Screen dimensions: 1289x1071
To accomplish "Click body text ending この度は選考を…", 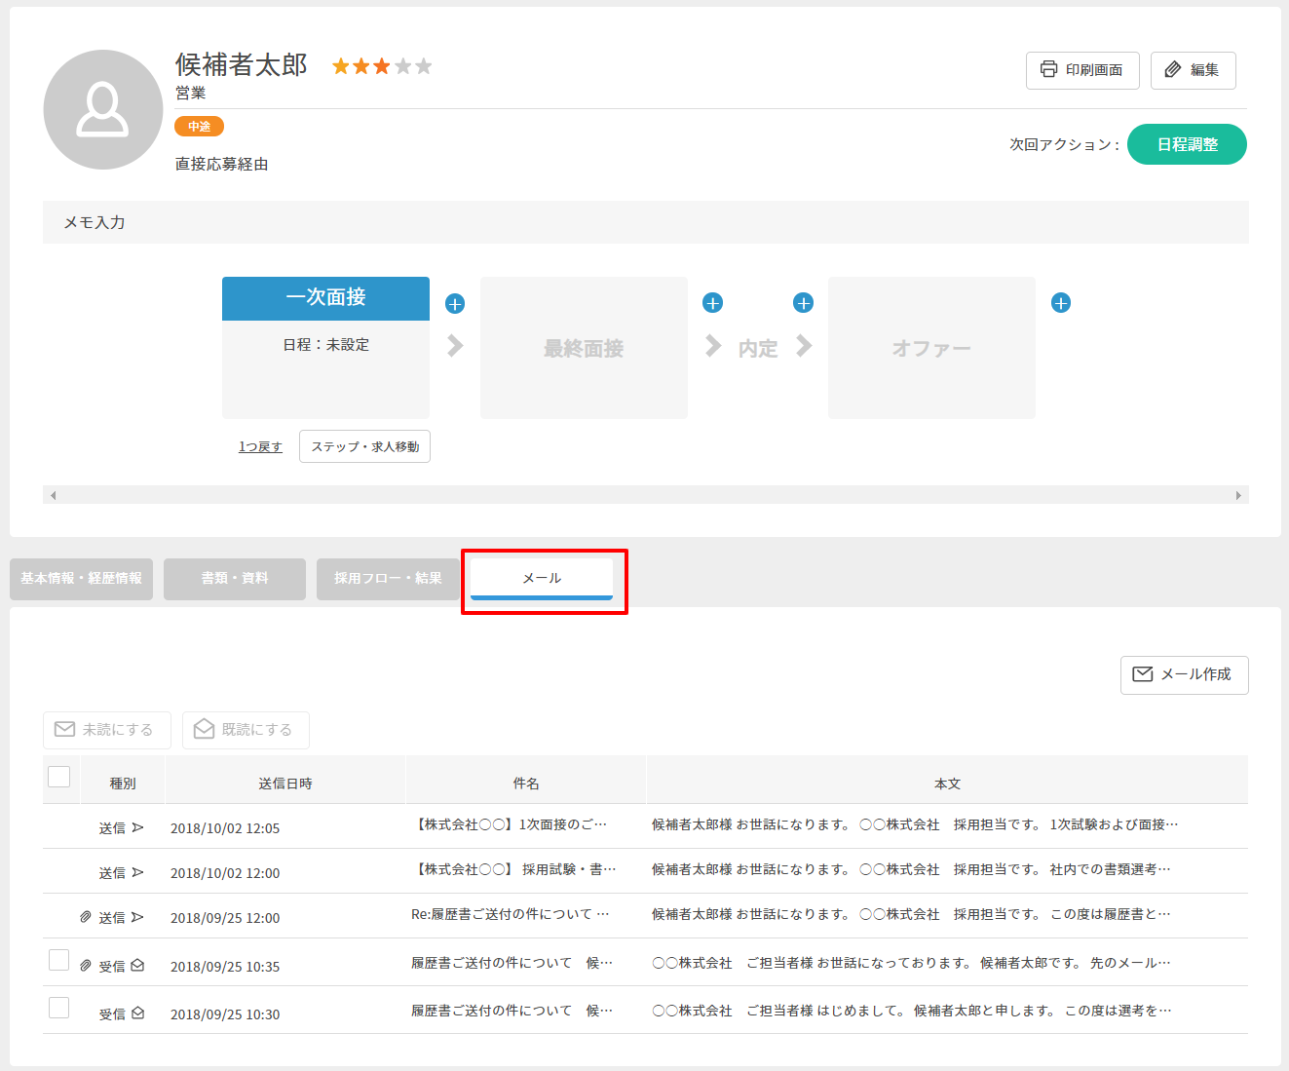I will click(x=911, y=1011).
